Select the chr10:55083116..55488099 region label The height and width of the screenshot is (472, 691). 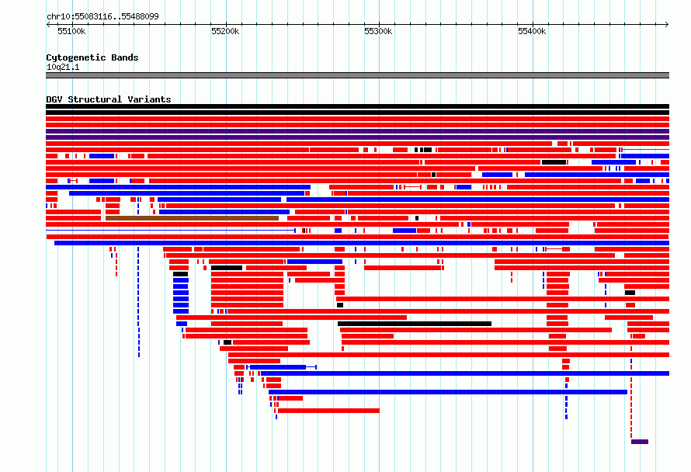[x=102, y=16]
